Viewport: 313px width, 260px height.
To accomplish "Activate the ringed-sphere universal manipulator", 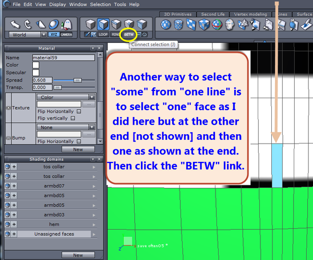I will pos(54,25).
